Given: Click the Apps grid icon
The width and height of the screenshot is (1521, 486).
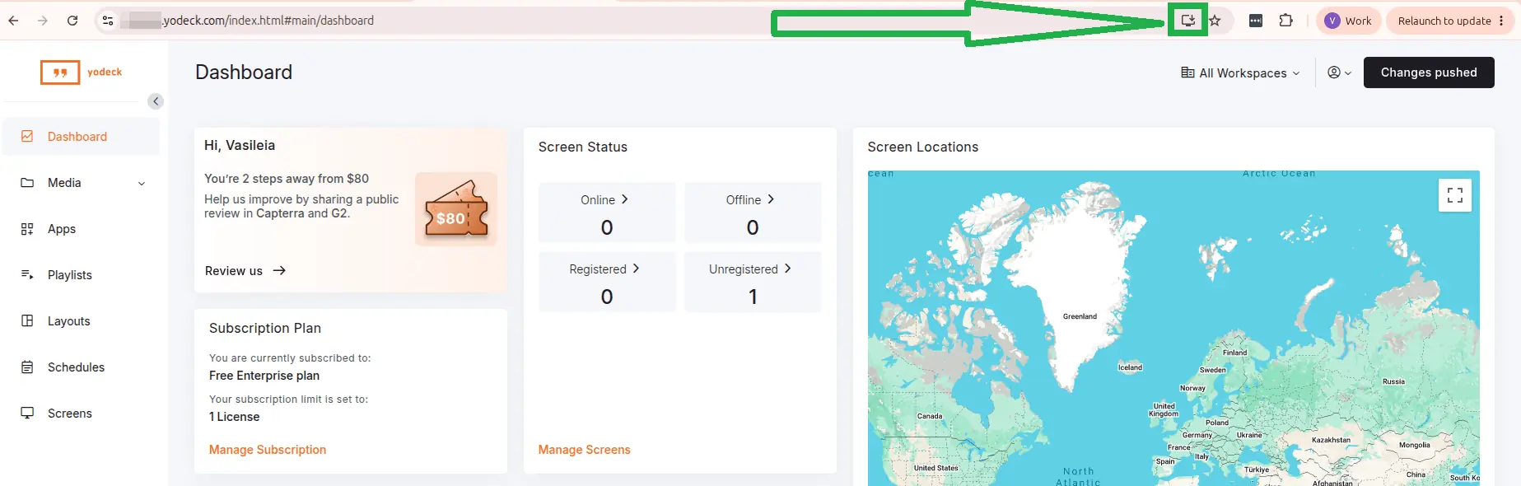Looking at the screenshot, I should tap(27, 229).
